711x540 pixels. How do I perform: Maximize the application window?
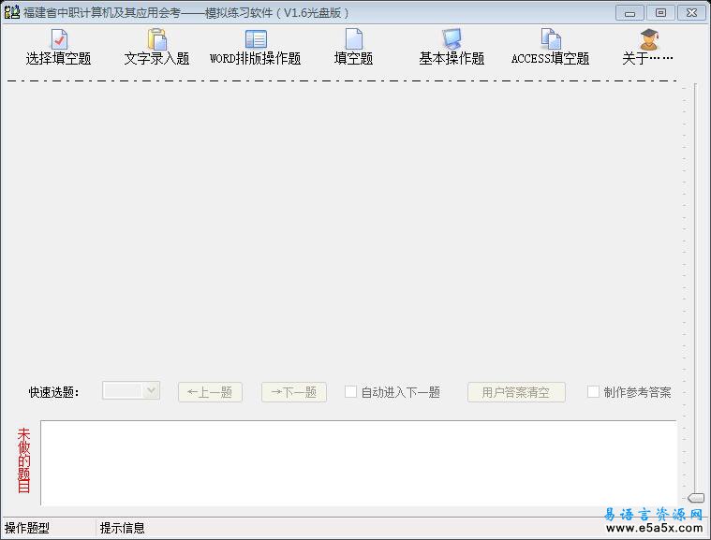(660, 13)
